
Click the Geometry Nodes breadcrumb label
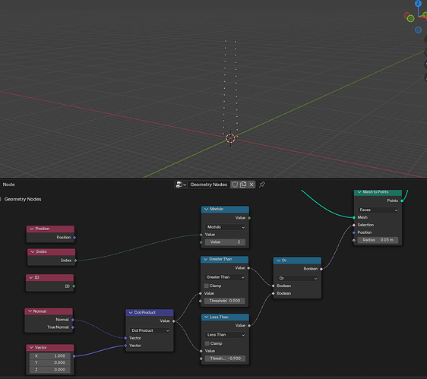click(x=23, y=199)
